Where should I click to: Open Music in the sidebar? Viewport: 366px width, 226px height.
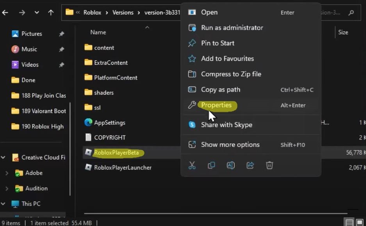pyautogui.click(x=29, y=49)
